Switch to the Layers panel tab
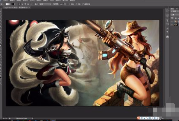179x121 pixels. coord(172,9)
